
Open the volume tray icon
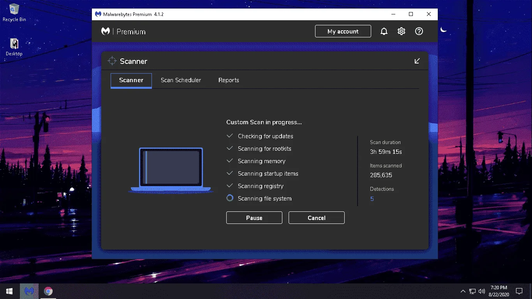(482, 291)
